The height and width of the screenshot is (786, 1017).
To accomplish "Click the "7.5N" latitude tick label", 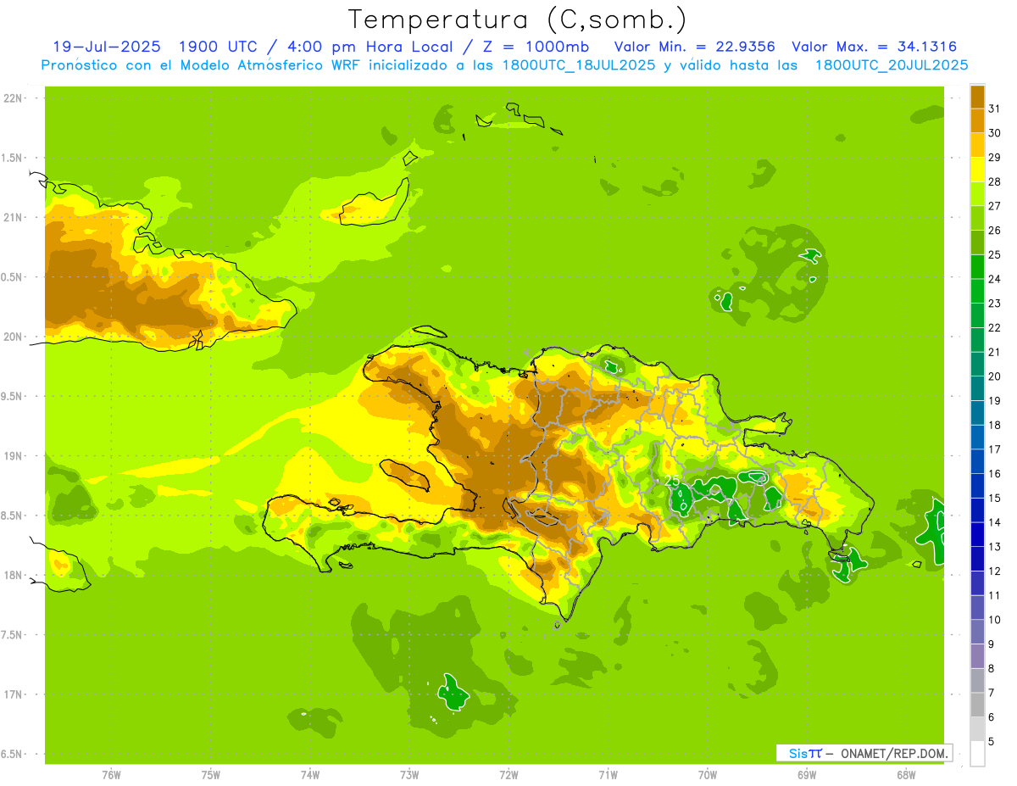I will (x=12, y=635).
